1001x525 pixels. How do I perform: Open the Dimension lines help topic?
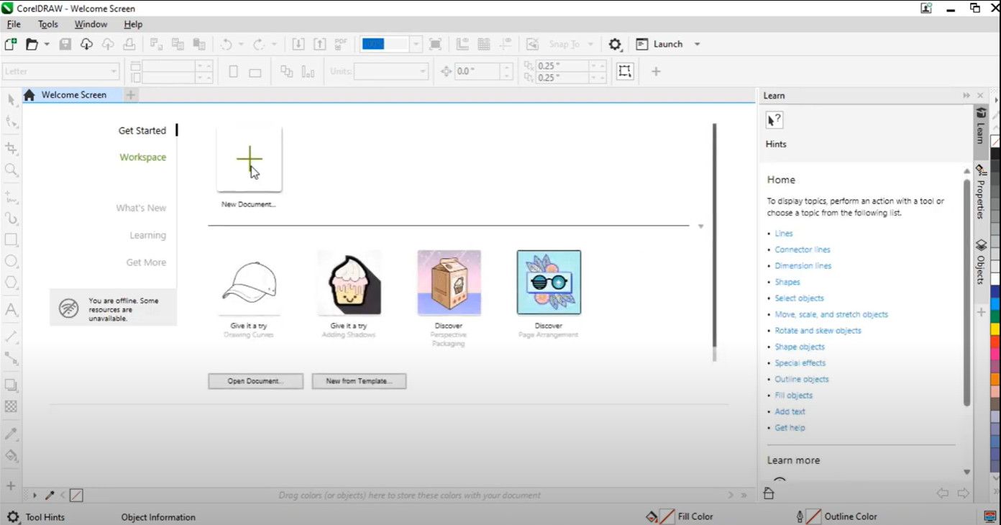pyautogui.click(x=803, y=266)
